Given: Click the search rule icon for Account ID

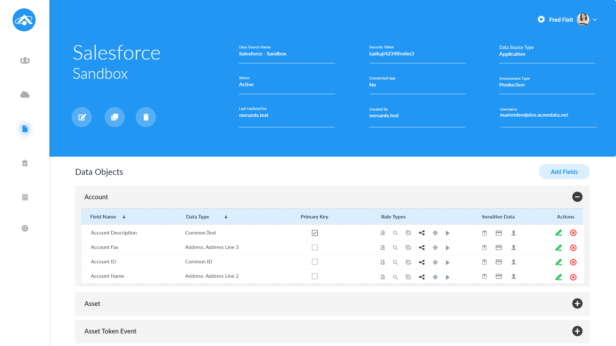Looking at the screenshot, I should (x=395, y=262).
